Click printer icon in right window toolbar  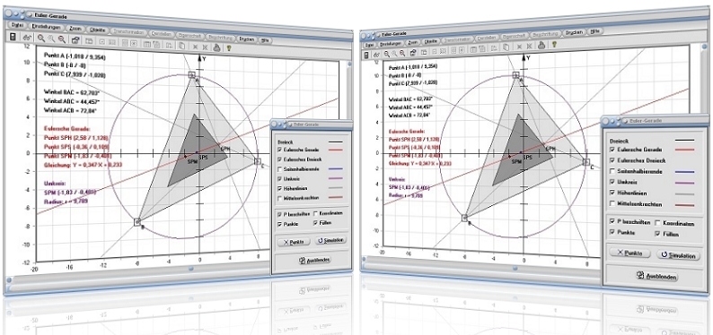tap(541, 45)
